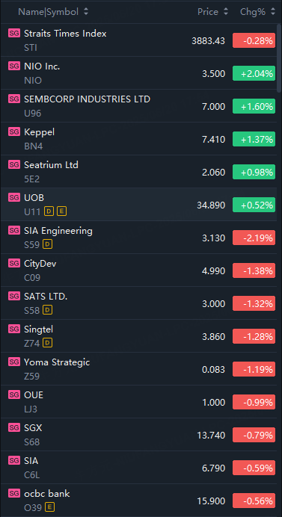The width and height of the screenshot is (282, 517).
Task: Click the D badge next to S59
Action: pos(48,244)
